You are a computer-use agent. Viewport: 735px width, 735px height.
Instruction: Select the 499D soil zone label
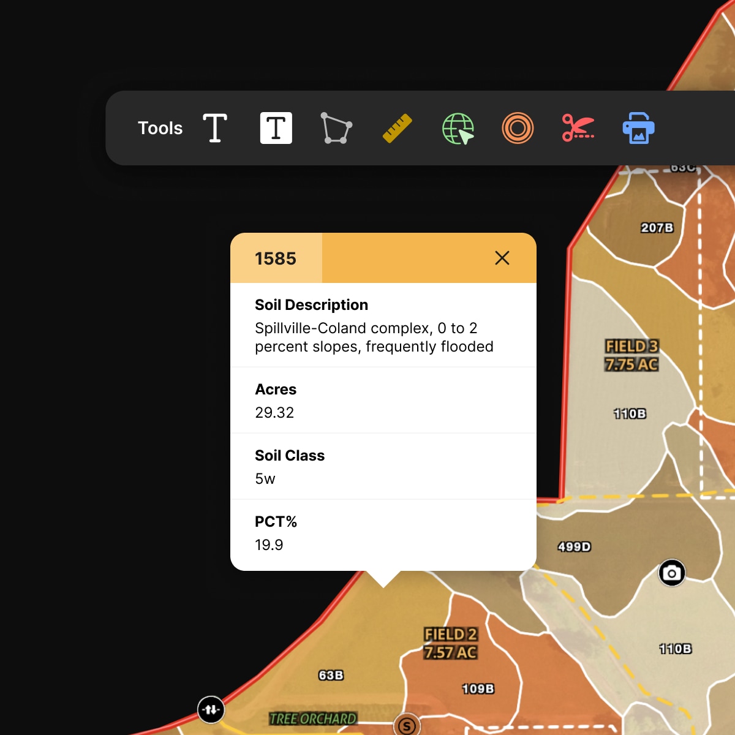575,546
